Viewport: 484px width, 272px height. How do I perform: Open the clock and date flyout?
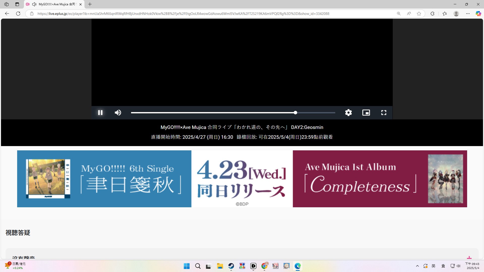[x=473, y=266]
